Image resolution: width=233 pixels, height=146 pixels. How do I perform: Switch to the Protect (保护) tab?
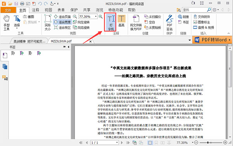tap(74, 10)
